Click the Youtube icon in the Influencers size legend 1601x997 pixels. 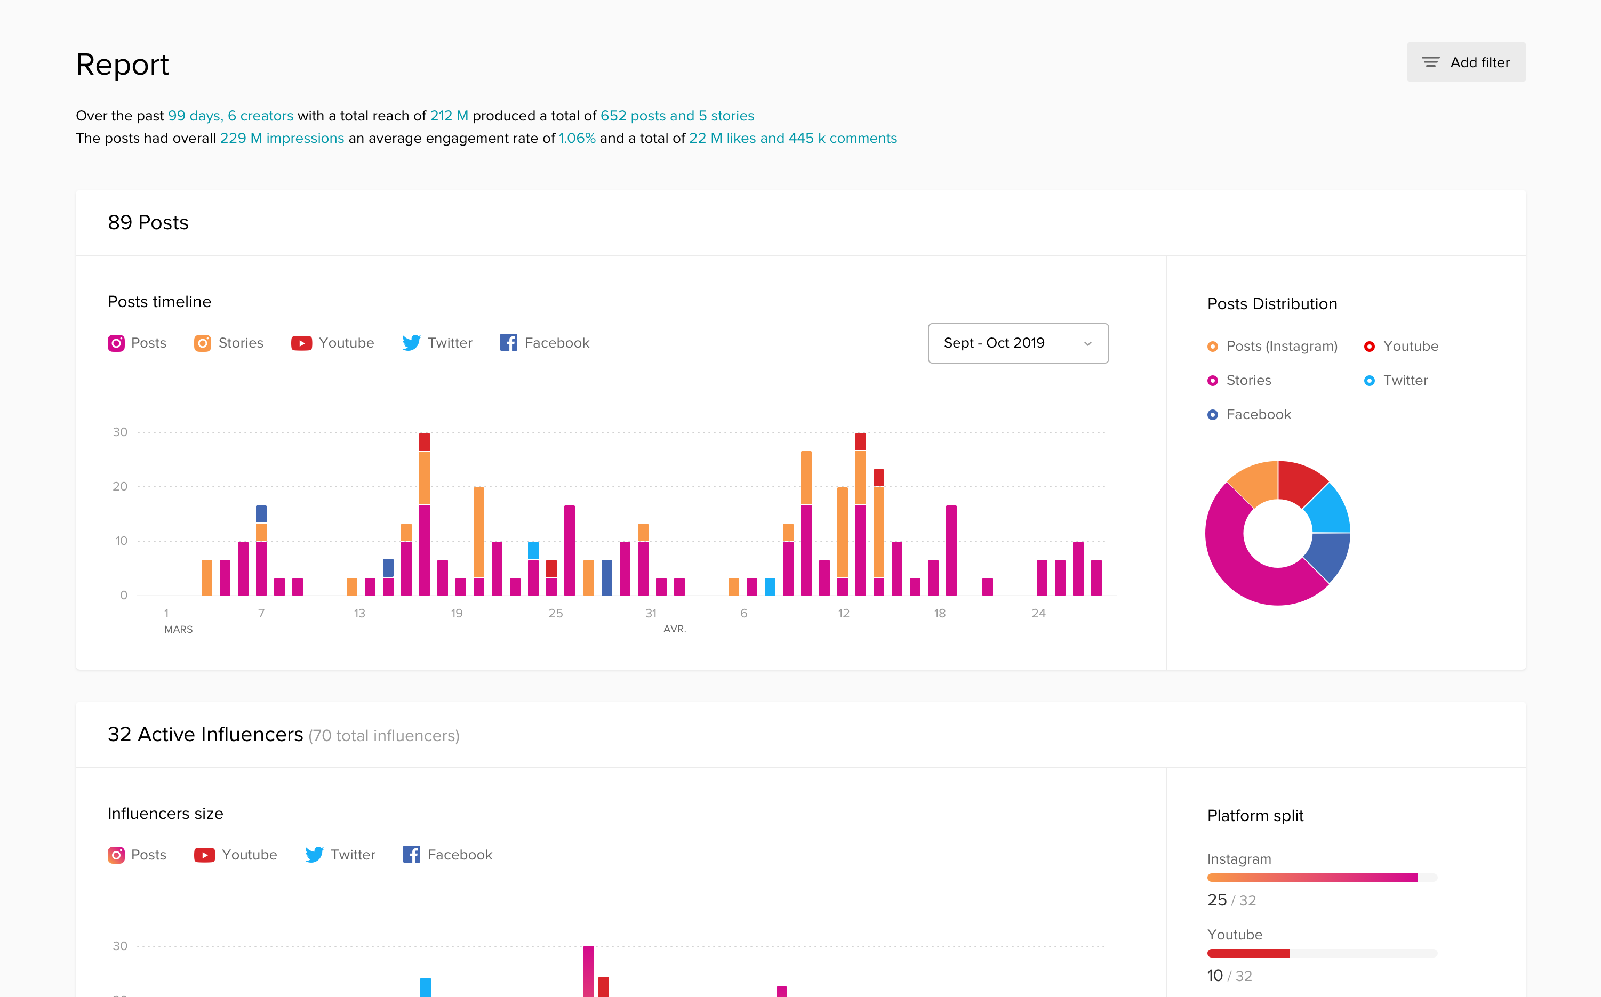204,855
